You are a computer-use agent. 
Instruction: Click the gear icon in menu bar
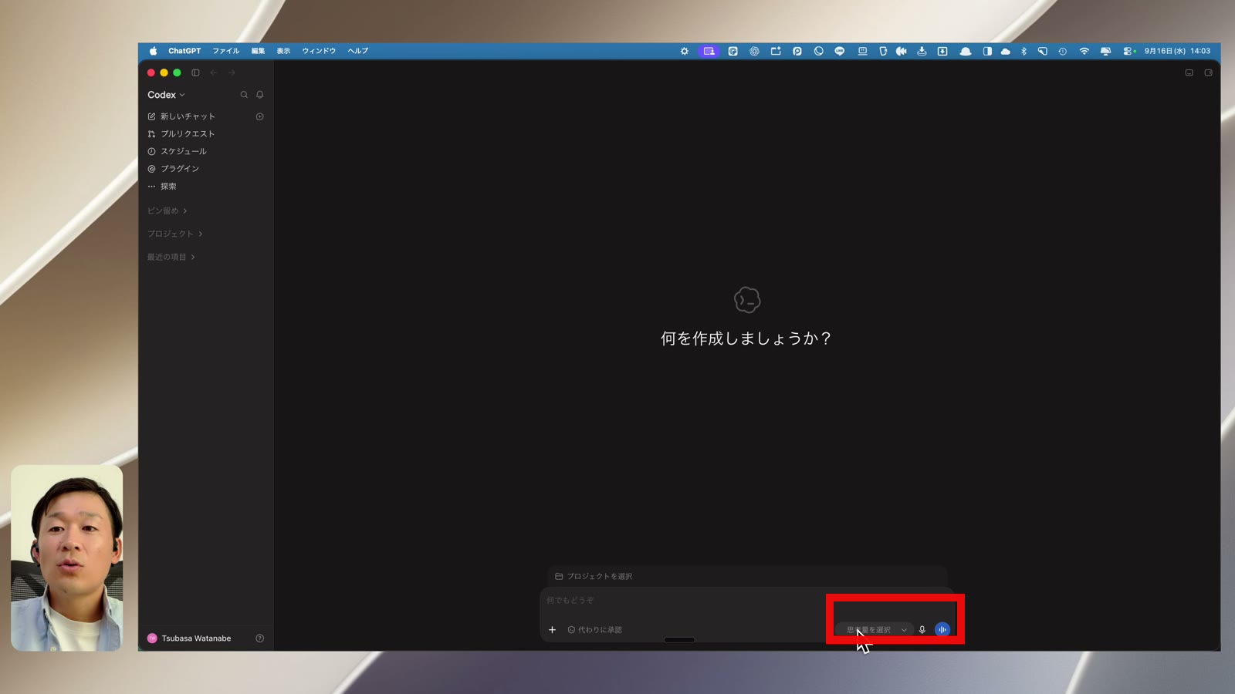tap(685, 51)
